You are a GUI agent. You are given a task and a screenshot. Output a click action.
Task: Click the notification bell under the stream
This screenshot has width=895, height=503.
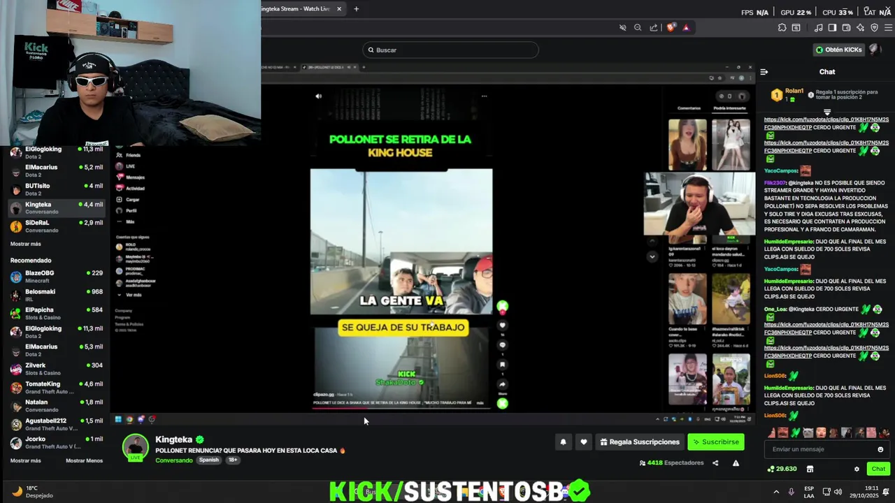pos(563,442)
